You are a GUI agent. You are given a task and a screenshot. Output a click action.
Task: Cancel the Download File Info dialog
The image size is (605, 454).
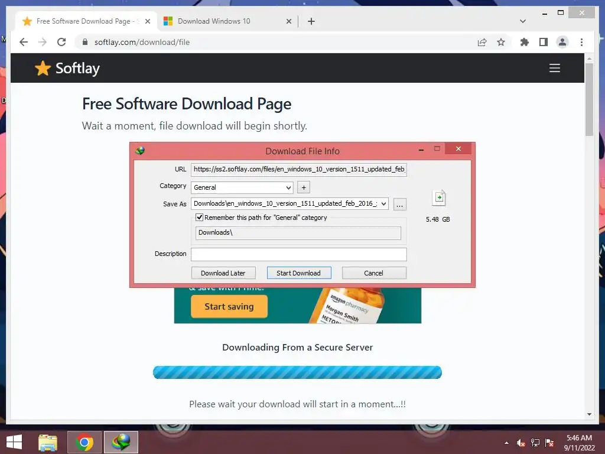tap(374, 273)
